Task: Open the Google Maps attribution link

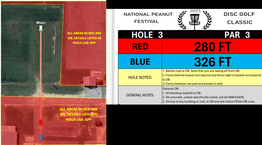Action: [x=95, y=143]
